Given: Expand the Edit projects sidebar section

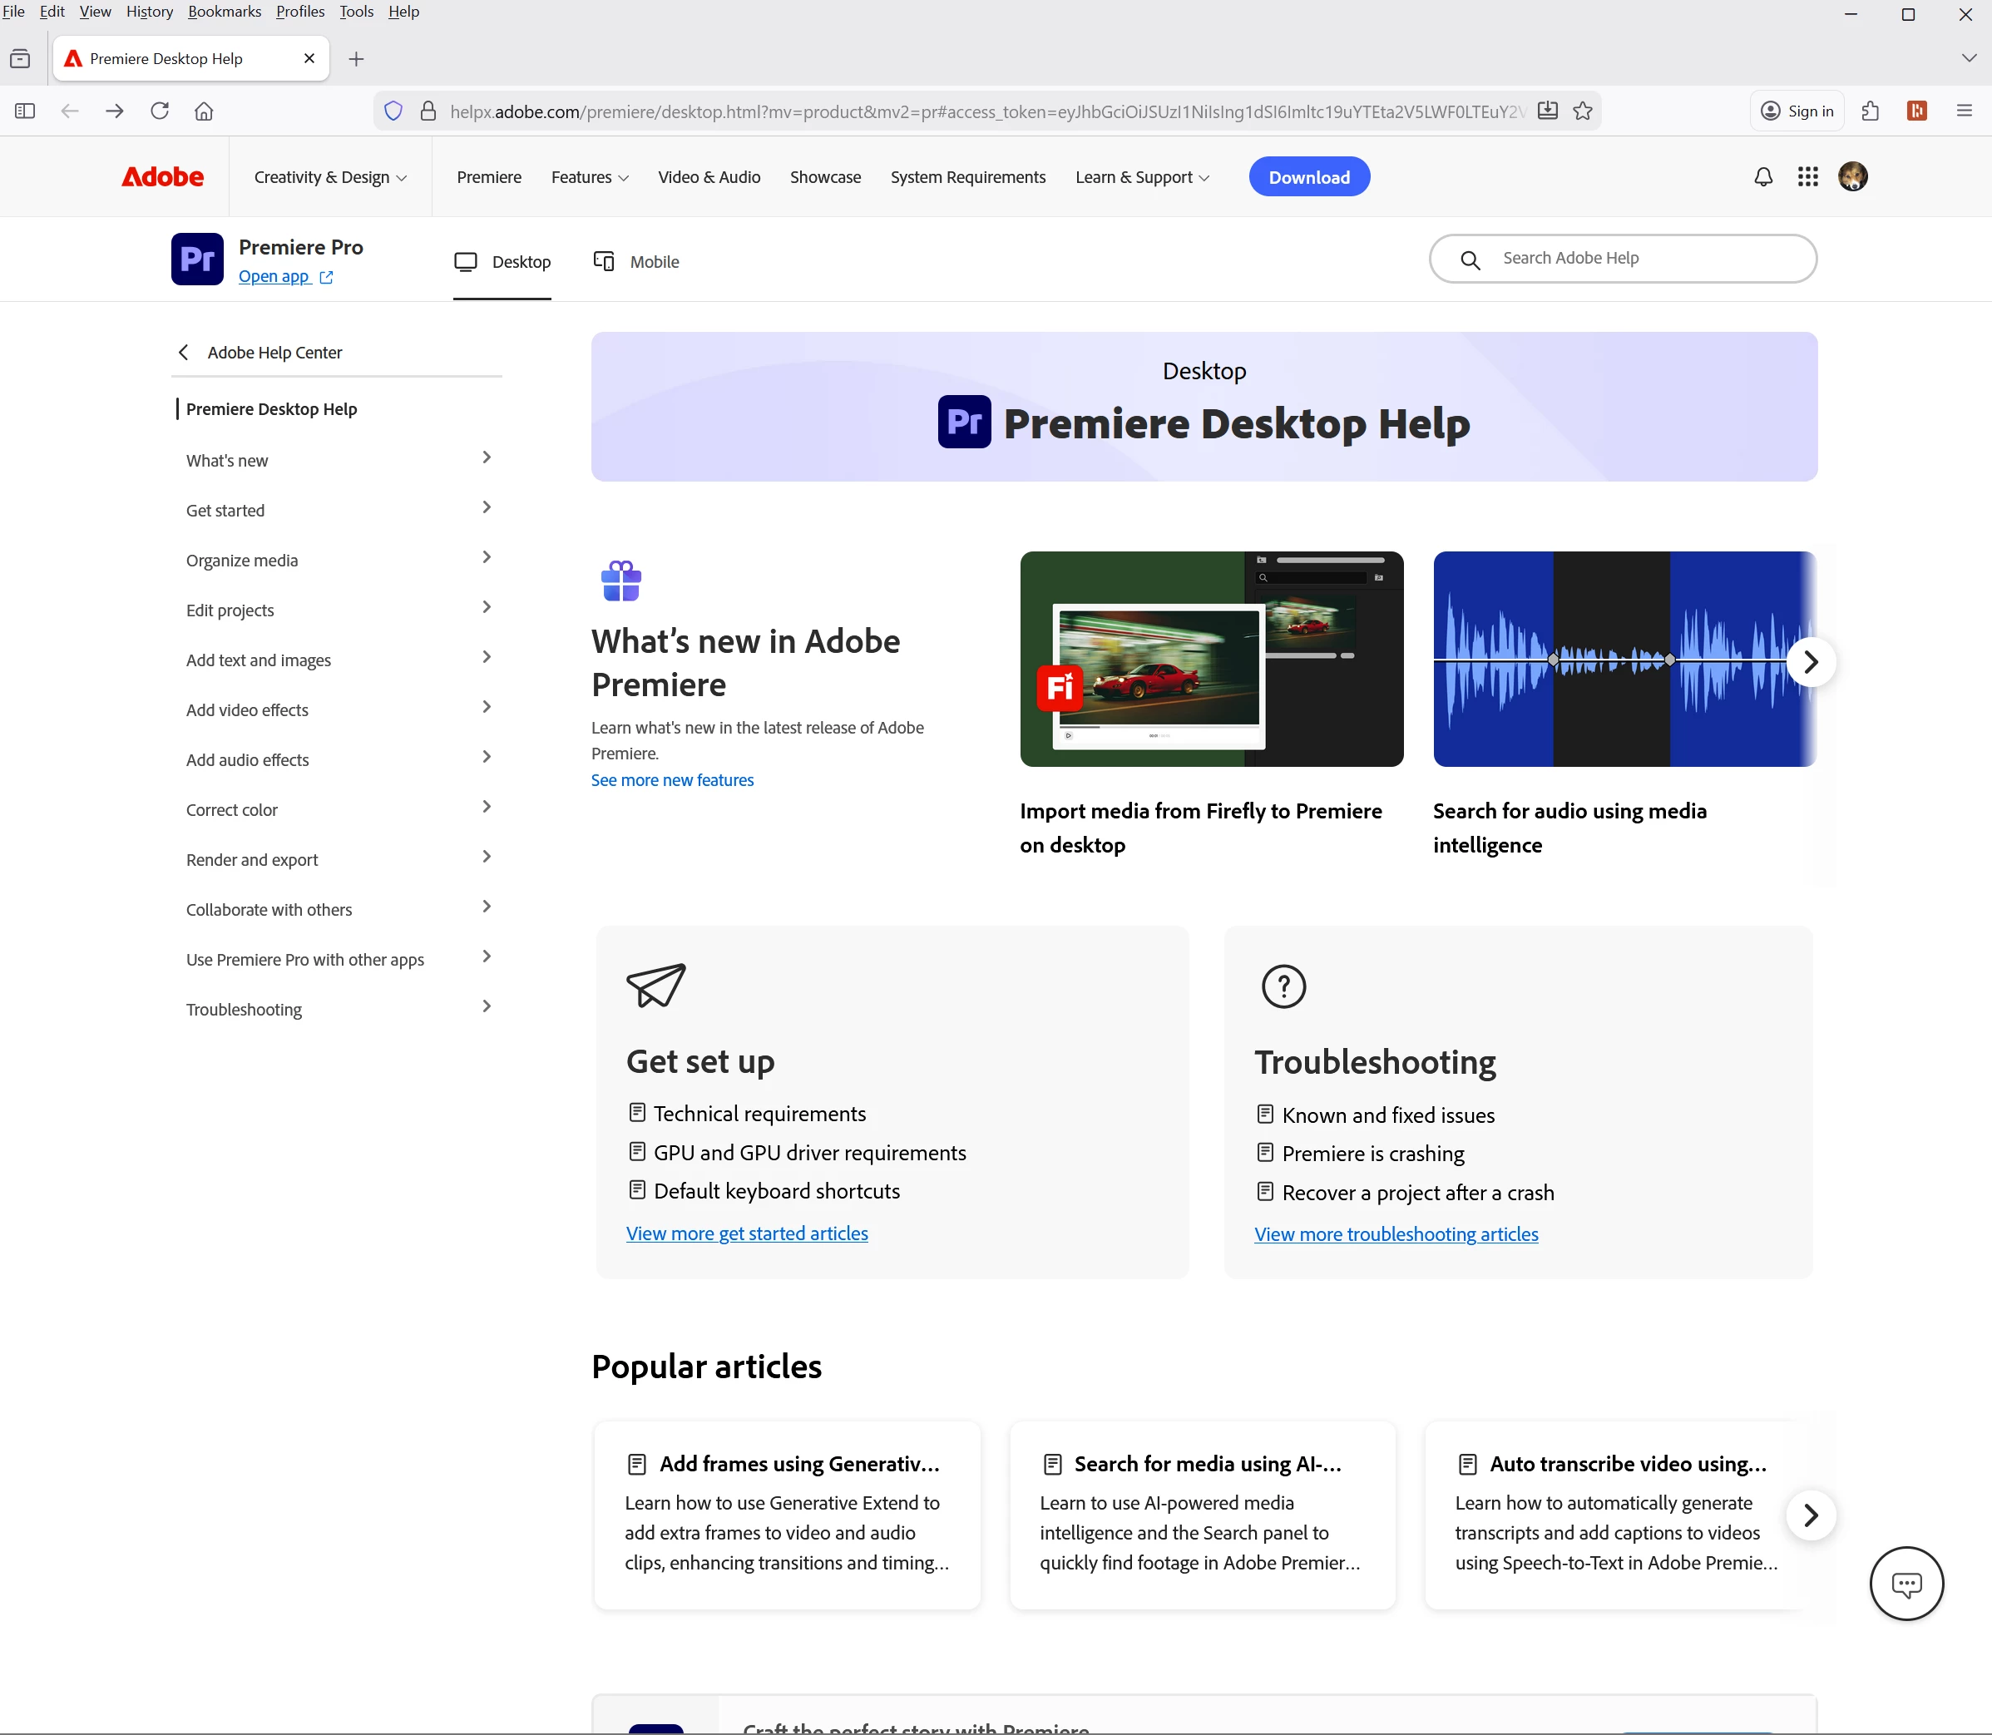Looking at the screenshot, I should tap(487, 607).
